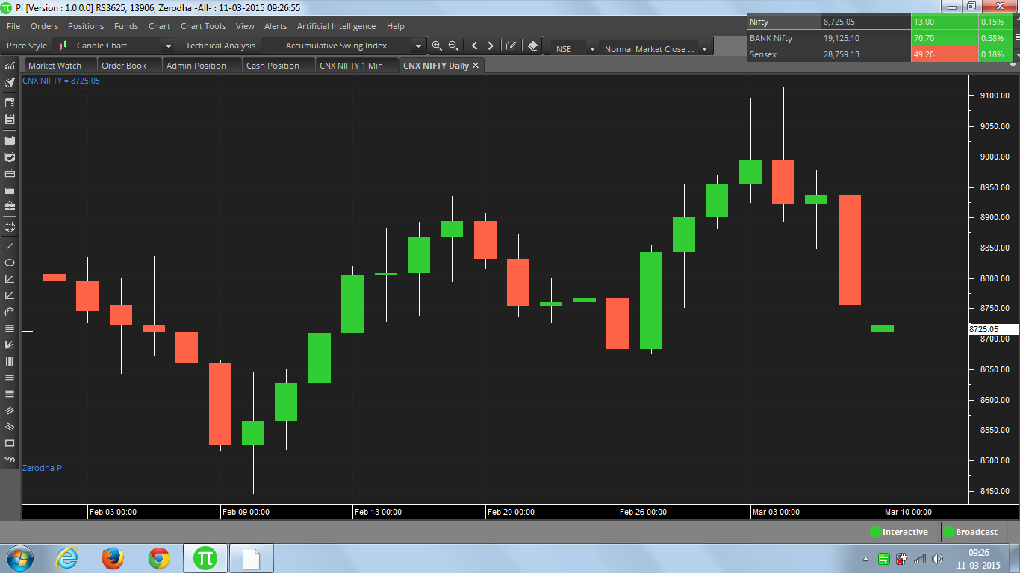Open Chrome from the taskbar

[158, 557]
